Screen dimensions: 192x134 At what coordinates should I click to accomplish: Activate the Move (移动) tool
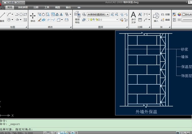coord(33,17)
